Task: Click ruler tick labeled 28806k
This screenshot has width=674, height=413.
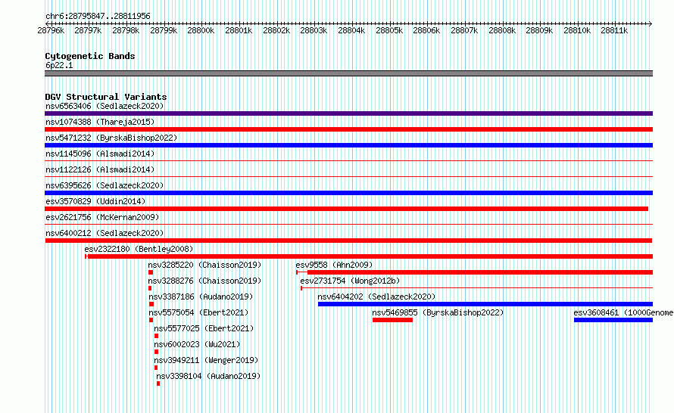Action: [426, 30]
